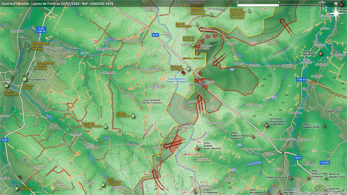
Task: Click the red dot near 30e Brigade
Action: coord(183,73)
